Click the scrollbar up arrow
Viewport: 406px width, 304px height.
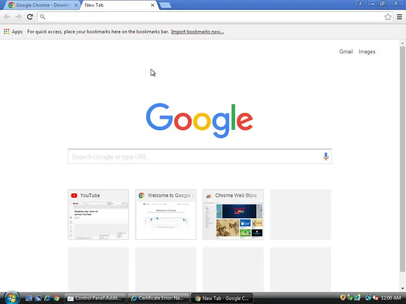coord(402,43)
